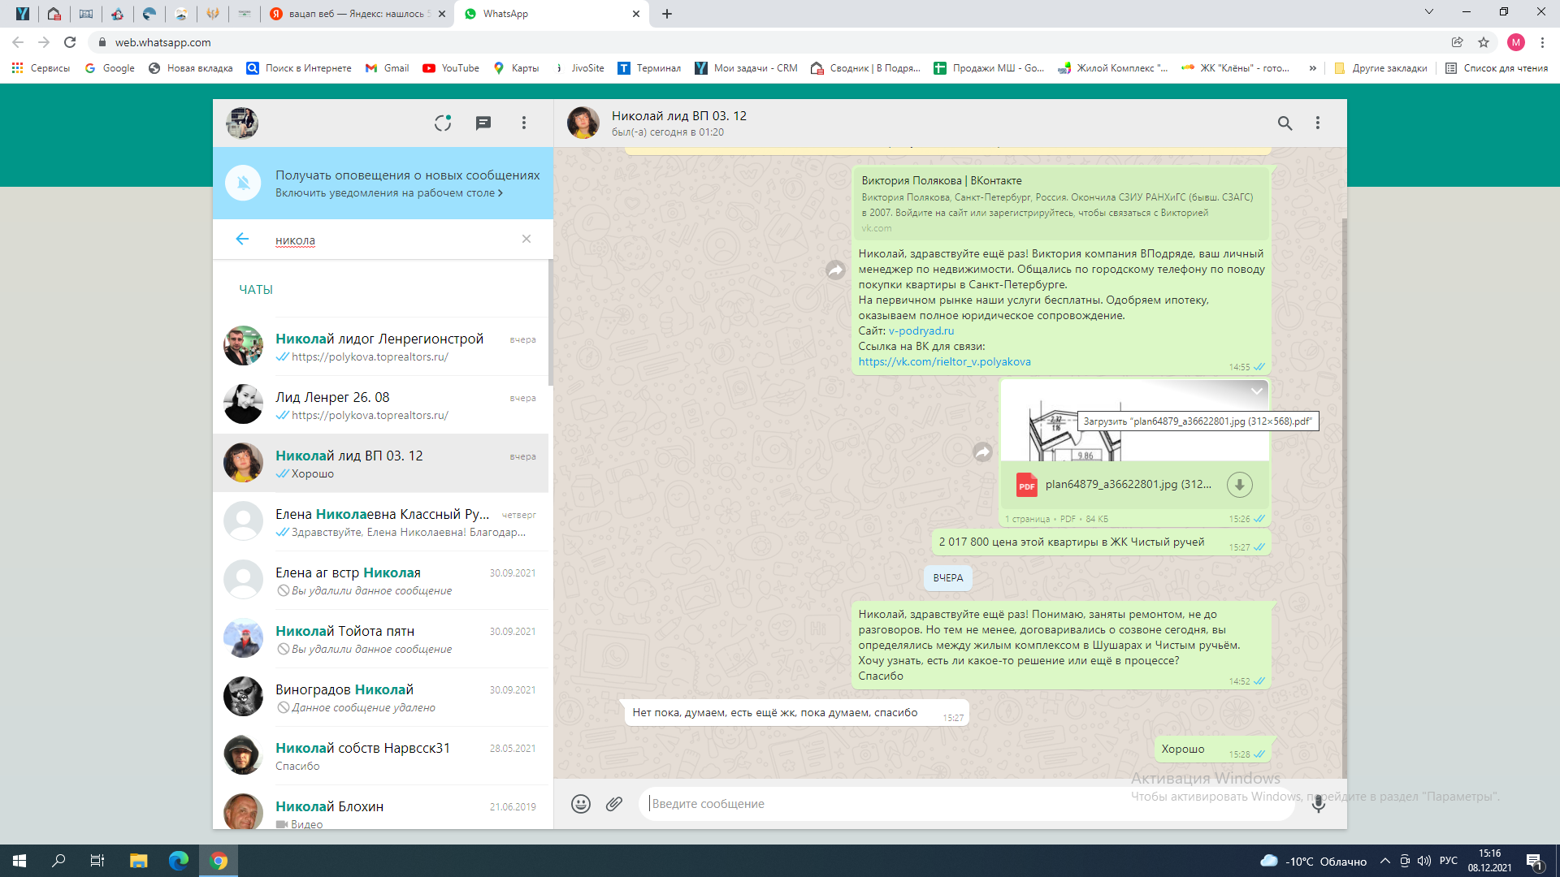Viewport: 1560px width, 877px height.
Task: Expand the PDF message options chevron
Action: tap(1256, 391)
